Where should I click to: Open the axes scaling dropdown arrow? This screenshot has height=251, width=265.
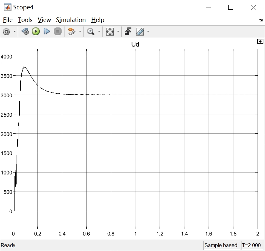(x=118, y=31)
